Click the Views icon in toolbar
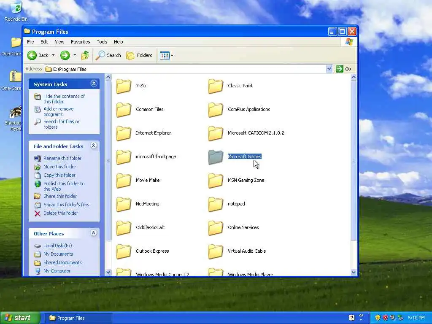432x324 pixels. (165, 55)
